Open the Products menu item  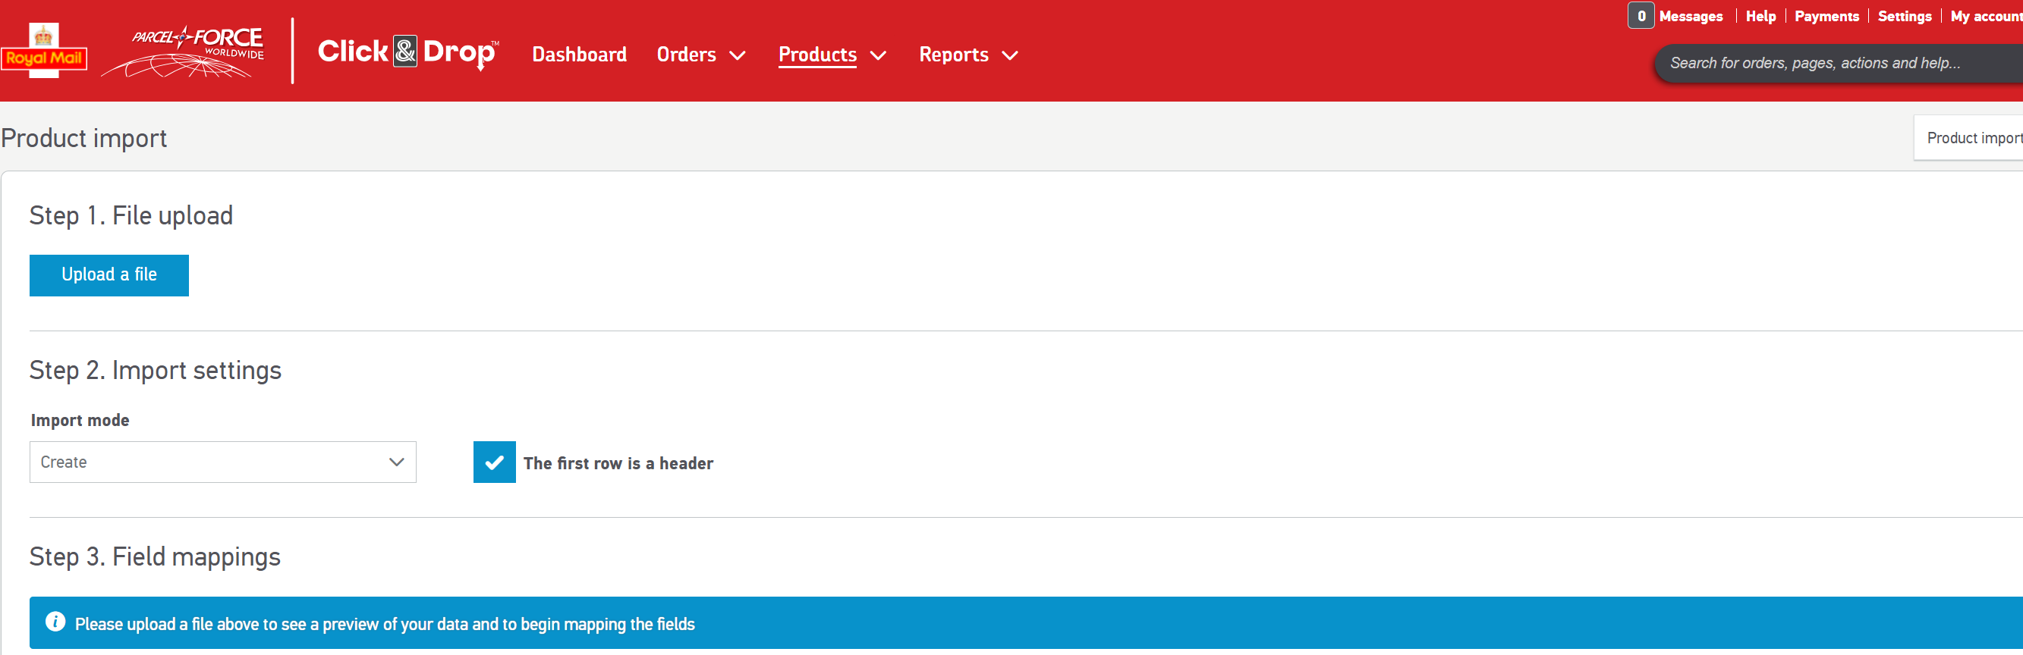pos(816,54)
